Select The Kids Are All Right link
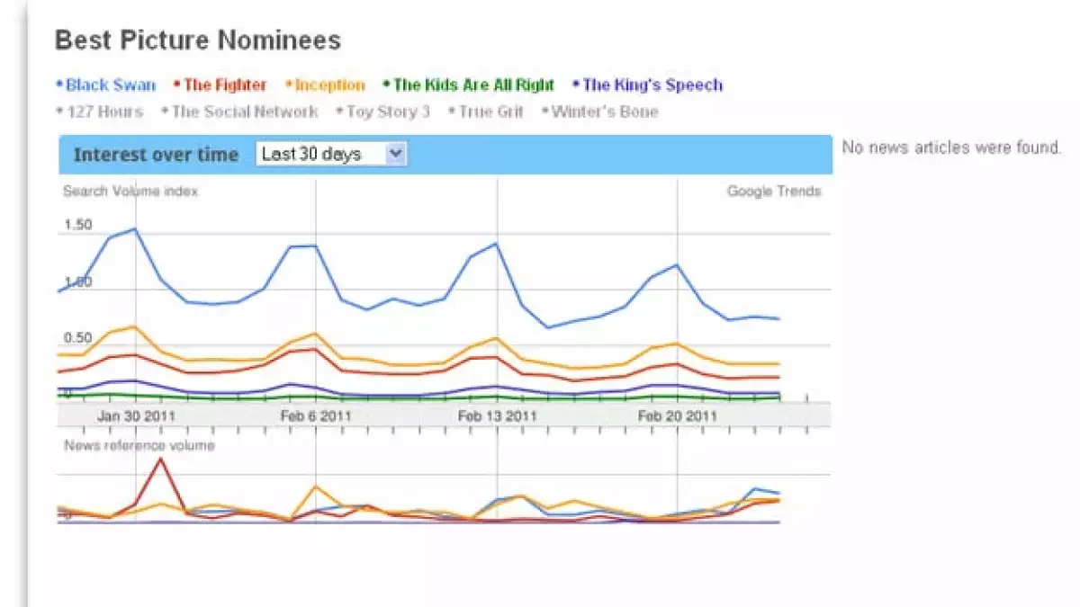The width and height of the screenshot is (1080, 607). tap(473, 85)
